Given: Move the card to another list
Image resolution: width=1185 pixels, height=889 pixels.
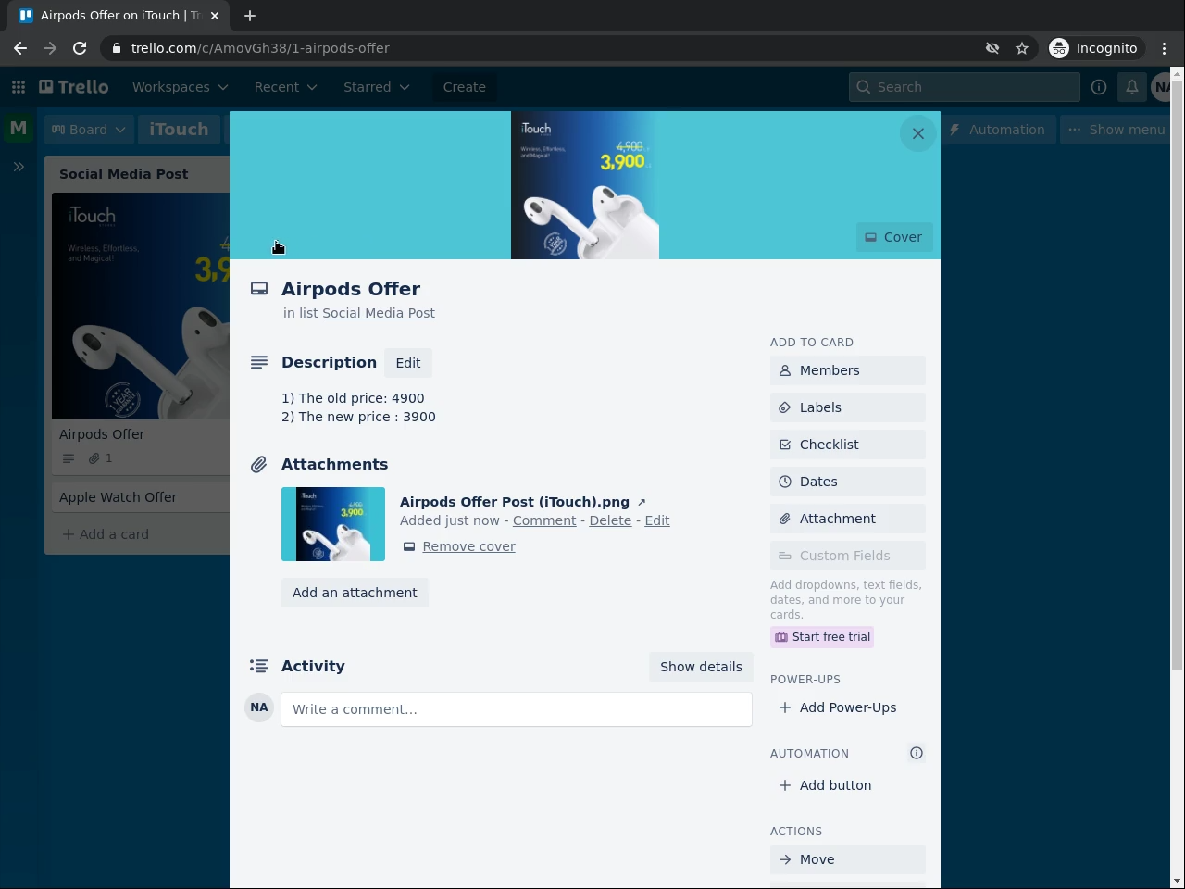Looking at the screenshot, I should point(848,859).
